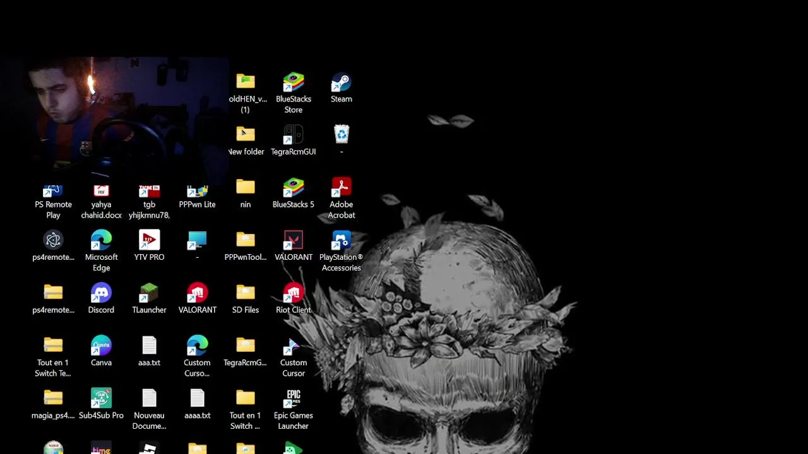The height and width of the screenshot is (454, 808).
Task: Select the aaa.txt text file
Action: point(149,352)
